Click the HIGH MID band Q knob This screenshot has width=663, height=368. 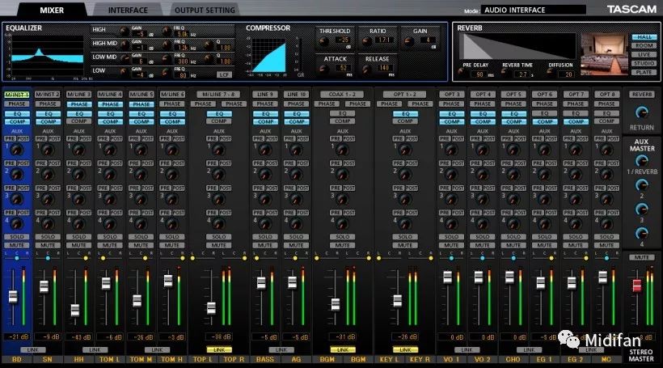point(209,45)
